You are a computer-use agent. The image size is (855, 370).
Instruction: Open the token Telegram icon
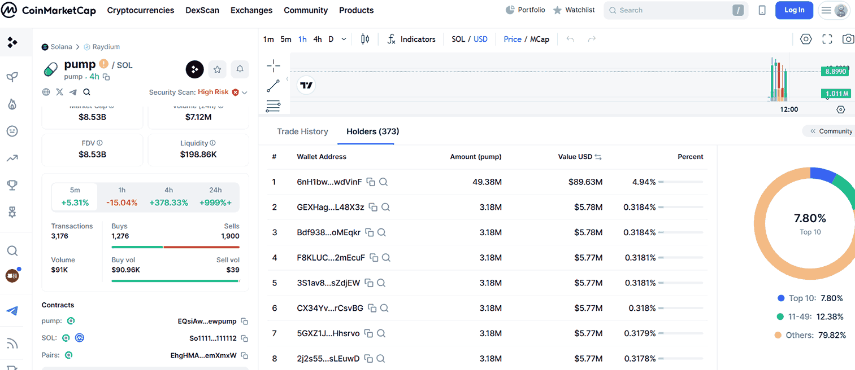(x=73, y=92)
